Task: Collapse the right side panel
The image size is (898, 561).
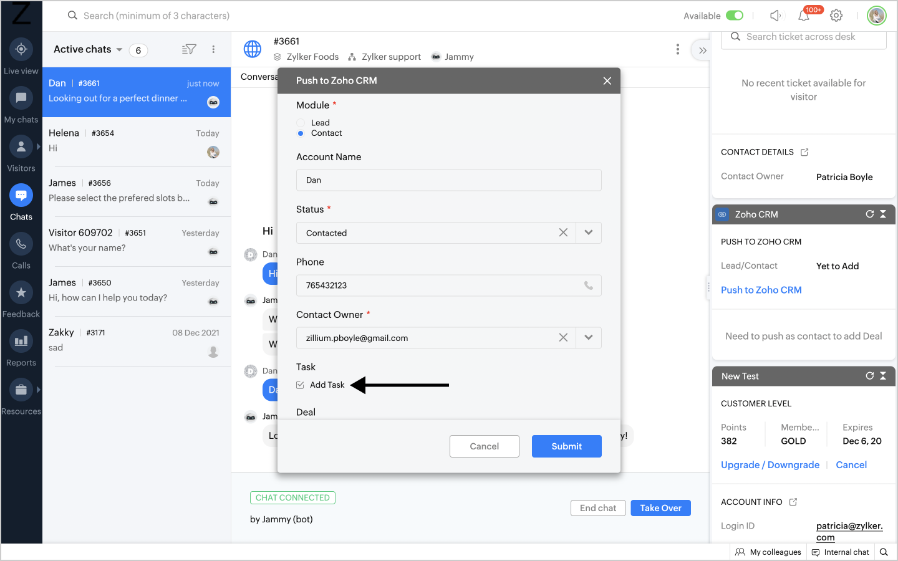Action: (x=702, y=50)
